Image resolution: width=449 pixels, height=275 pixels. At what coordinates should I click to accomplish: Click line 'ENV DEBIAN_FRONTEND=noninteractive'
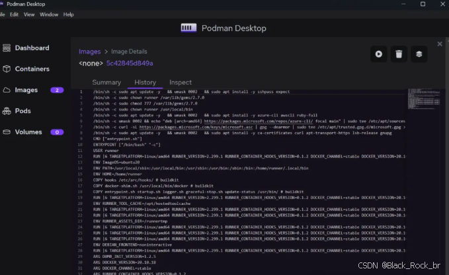coord(132,245)
